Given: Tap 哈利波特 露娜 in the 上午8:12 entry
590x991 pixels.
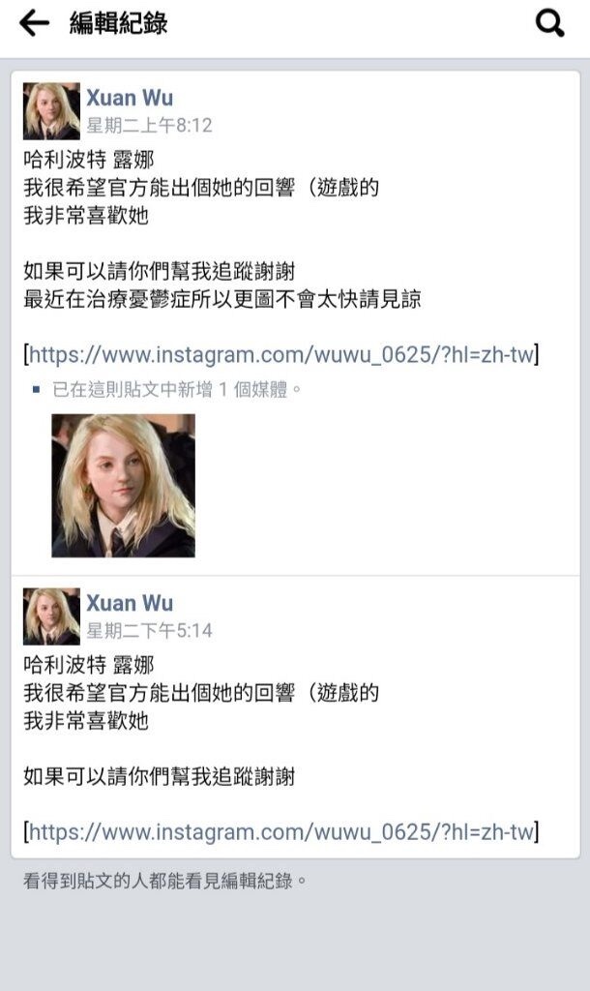Looking at the screenshot, I should point(89,160).
